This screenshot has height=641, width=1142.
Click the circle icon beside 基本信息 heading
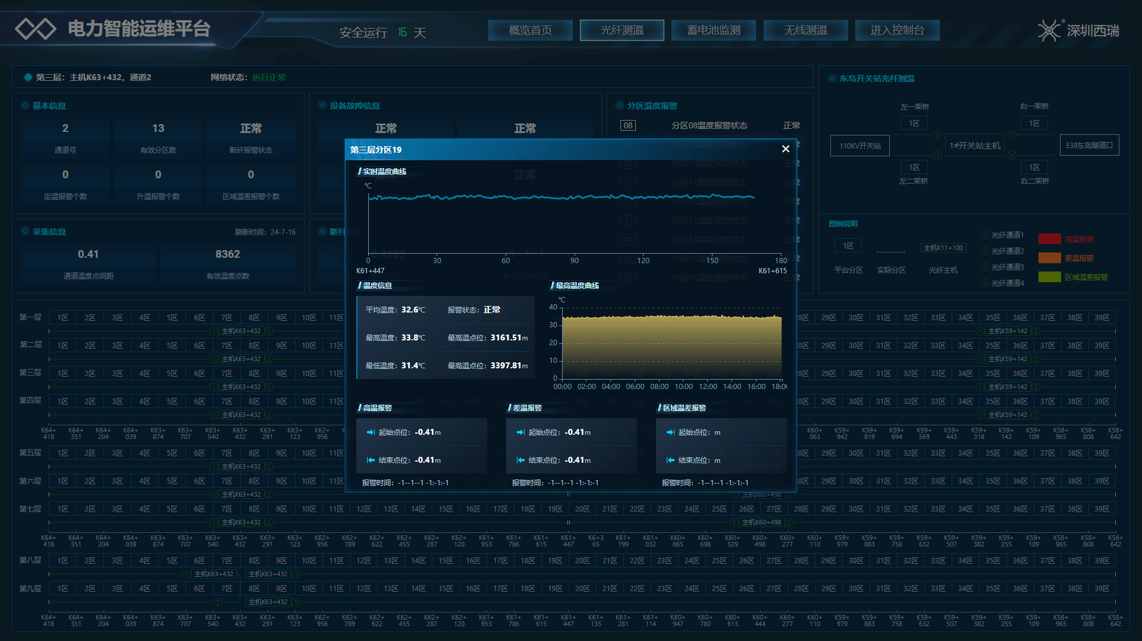click(x=25, y=105)
